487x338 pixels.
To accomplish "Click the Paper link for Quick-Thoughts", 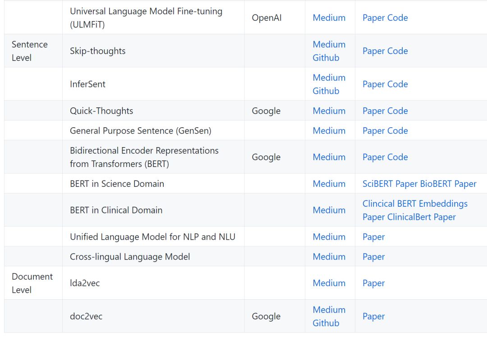I will [373, 111].
